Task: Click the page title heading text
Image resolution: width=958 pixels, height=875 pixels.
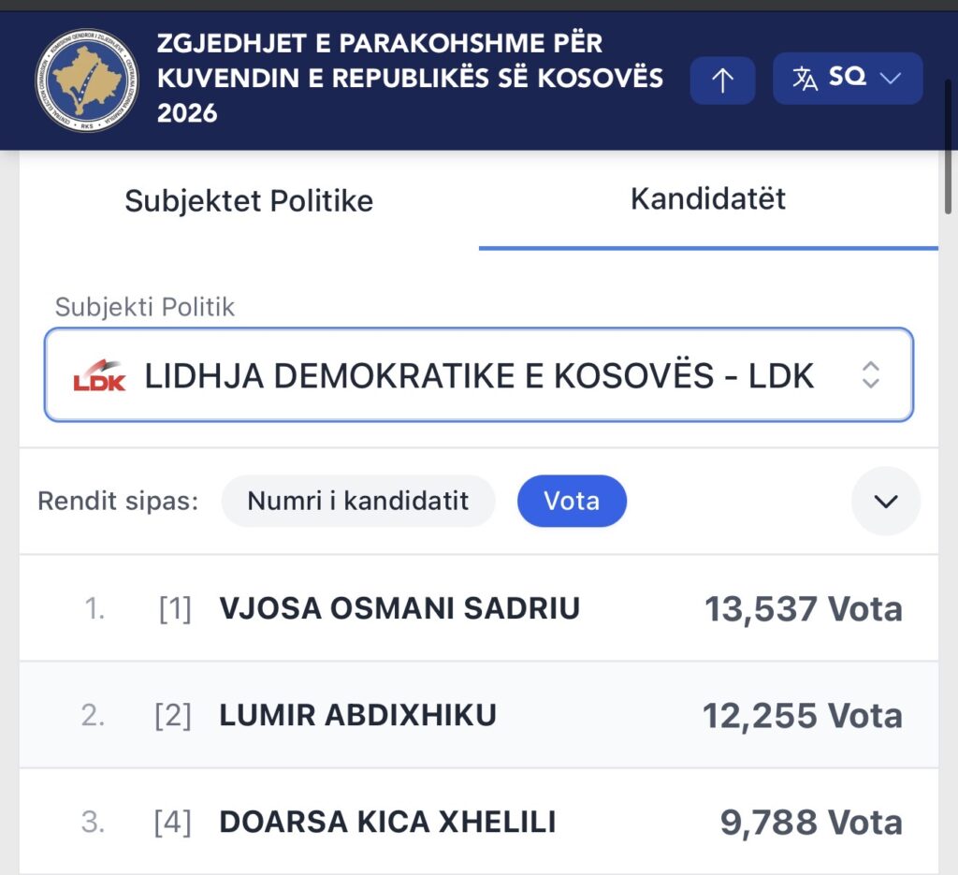Action: click(410, 79)
